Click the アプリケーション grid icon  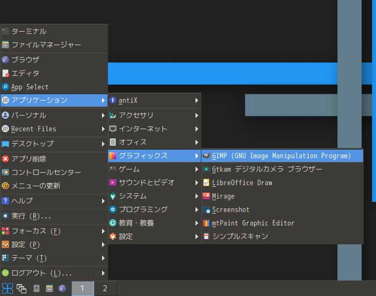(5, 100)
